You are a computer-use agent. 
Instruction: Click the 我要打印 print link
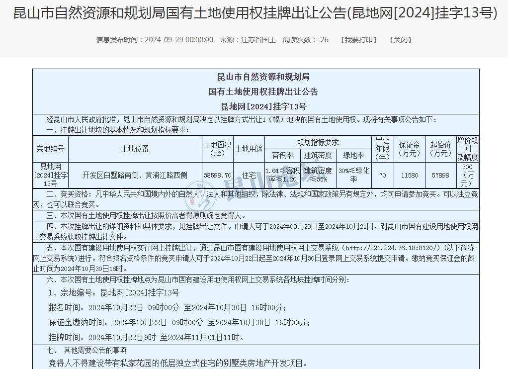[x=358, y=40]
